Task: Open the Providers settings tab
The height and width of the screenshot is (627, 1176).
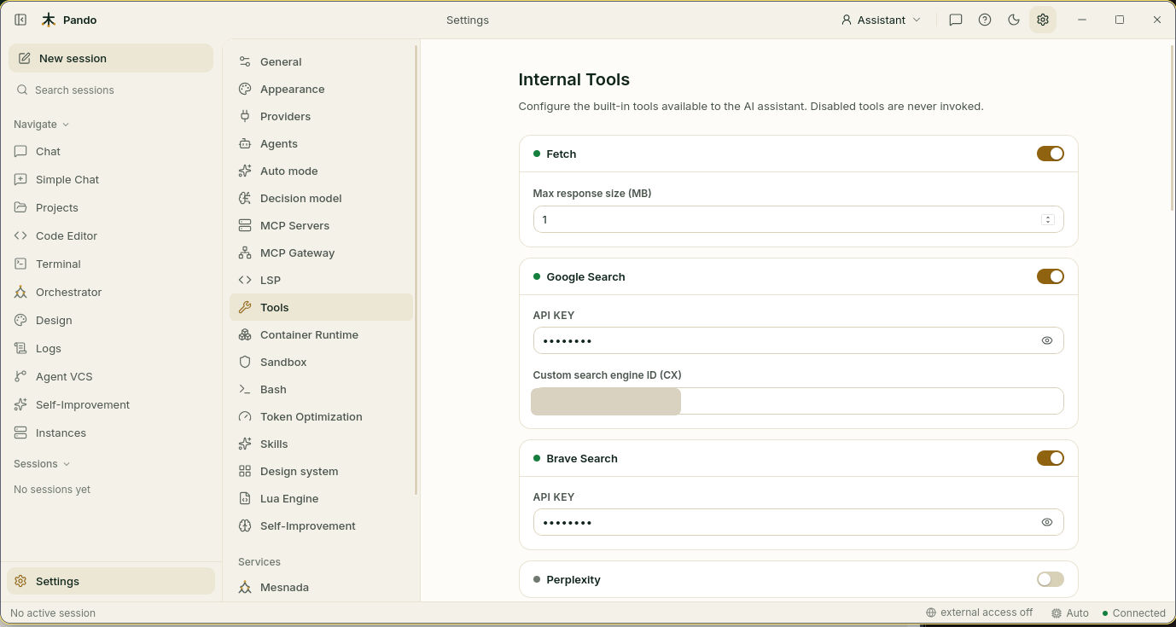Action: (x=321, y=116)
